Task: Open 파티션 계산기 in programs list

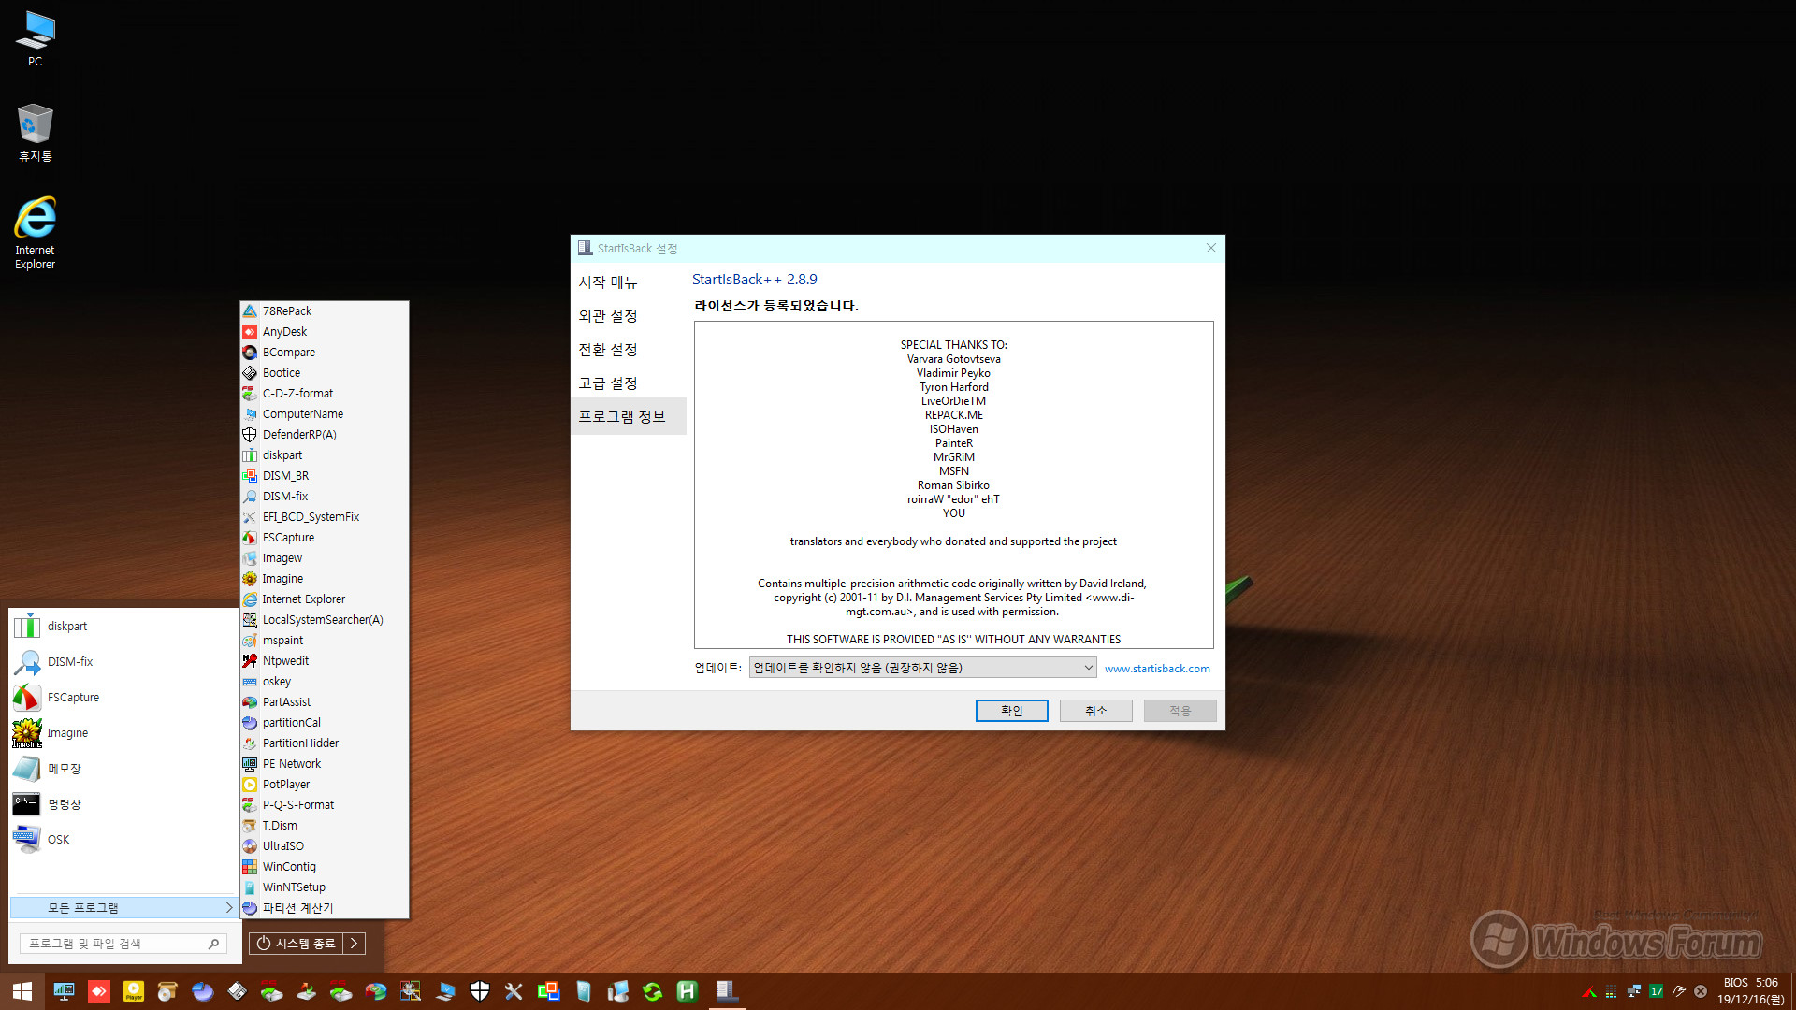Action: [324, 908]
